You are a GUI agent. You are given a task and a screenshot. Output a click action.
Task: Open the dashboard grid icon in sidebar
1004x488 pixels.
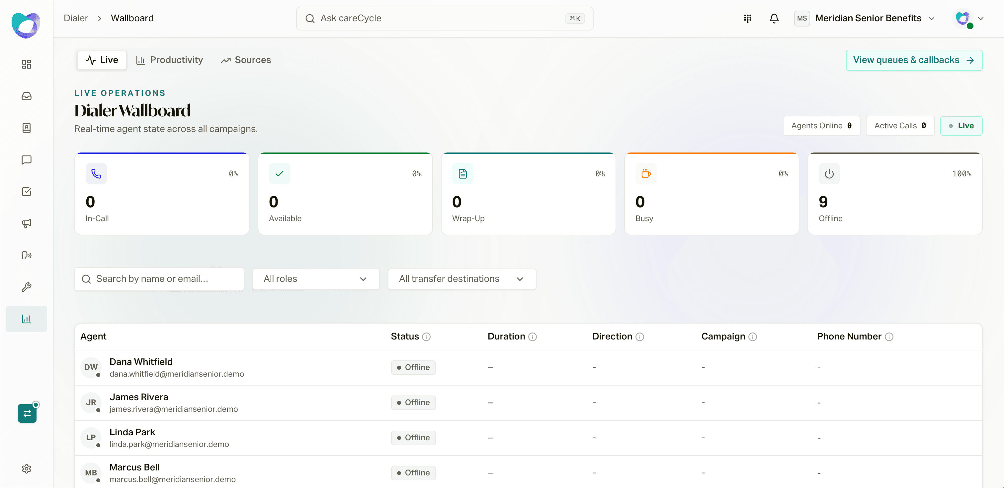coord(27,64)
